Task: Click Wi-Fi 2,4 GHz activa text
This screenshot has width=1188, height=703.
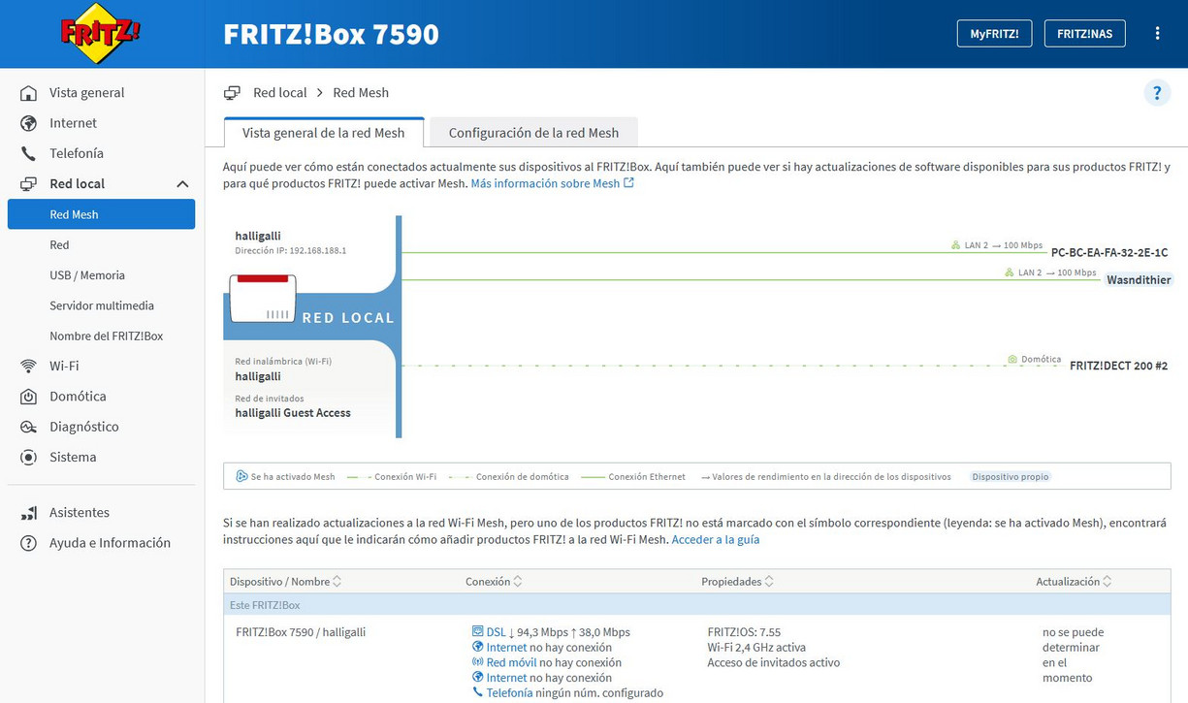Action: point(756,647)
